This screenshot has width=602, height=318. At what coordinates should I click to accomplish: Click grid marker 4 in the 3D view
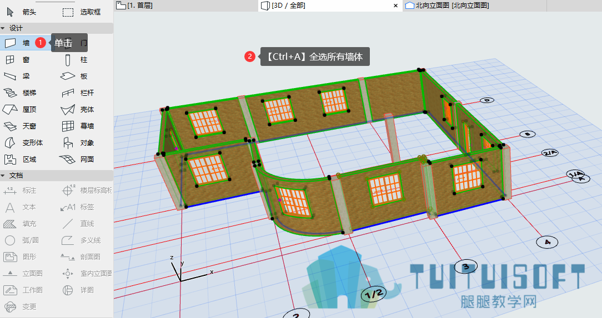pyautogui.click(x=547, y=242)
